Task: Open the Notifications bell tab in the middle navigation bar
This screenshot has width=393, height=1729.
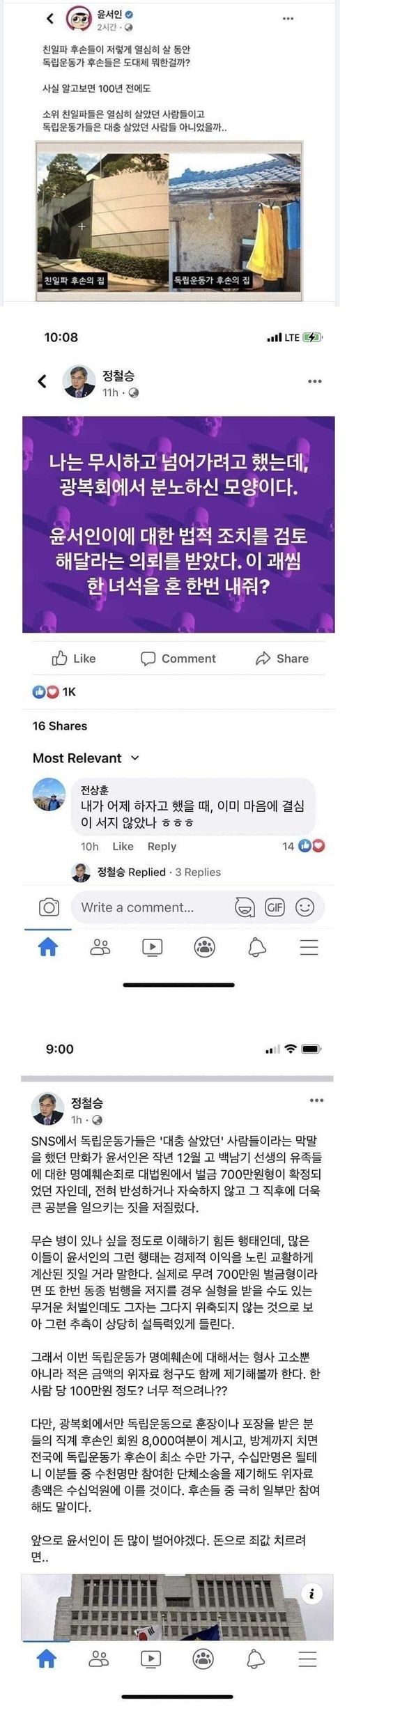Action: (257, 947)
